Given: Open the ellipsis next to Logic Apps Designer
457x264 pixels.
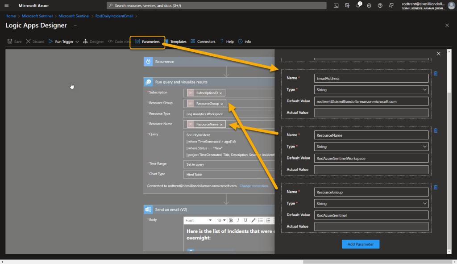Looking at the screenshot, I should point(75,25).
